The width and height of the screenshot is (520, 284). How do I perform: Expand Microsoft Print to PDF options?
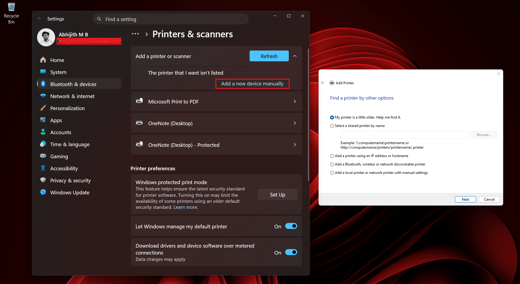click(x=295, y=101)
